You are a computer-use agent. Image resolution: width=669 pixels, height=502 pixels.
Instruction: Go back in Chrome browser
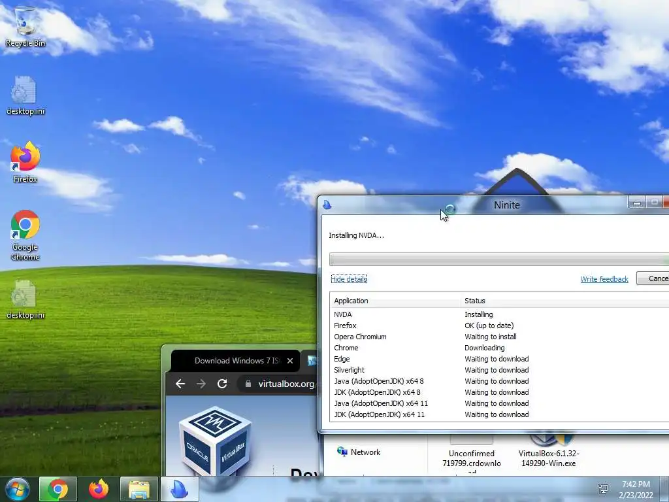tap(180, 384)
